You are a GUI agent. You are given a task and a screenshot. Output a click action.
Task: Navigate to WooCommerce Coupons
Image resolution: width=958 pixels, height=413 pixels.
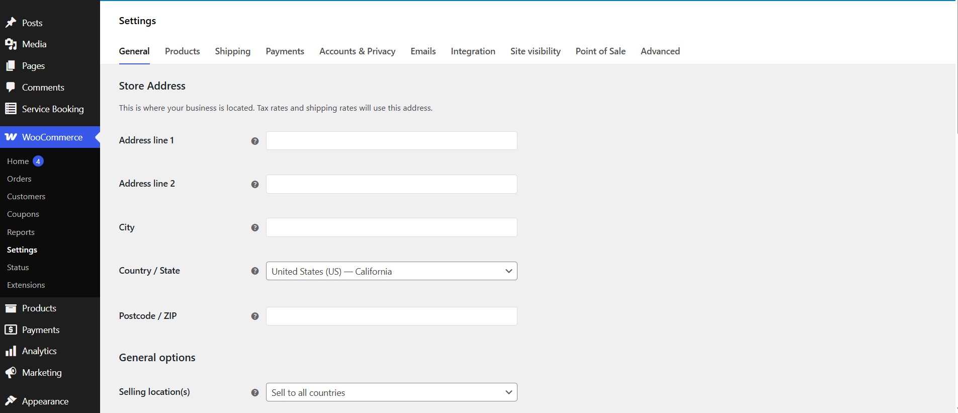tap(23, 214)
